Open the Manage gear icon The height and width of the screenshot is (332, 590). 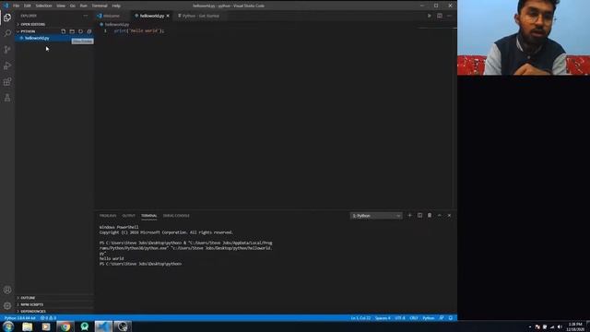(7, 305)
